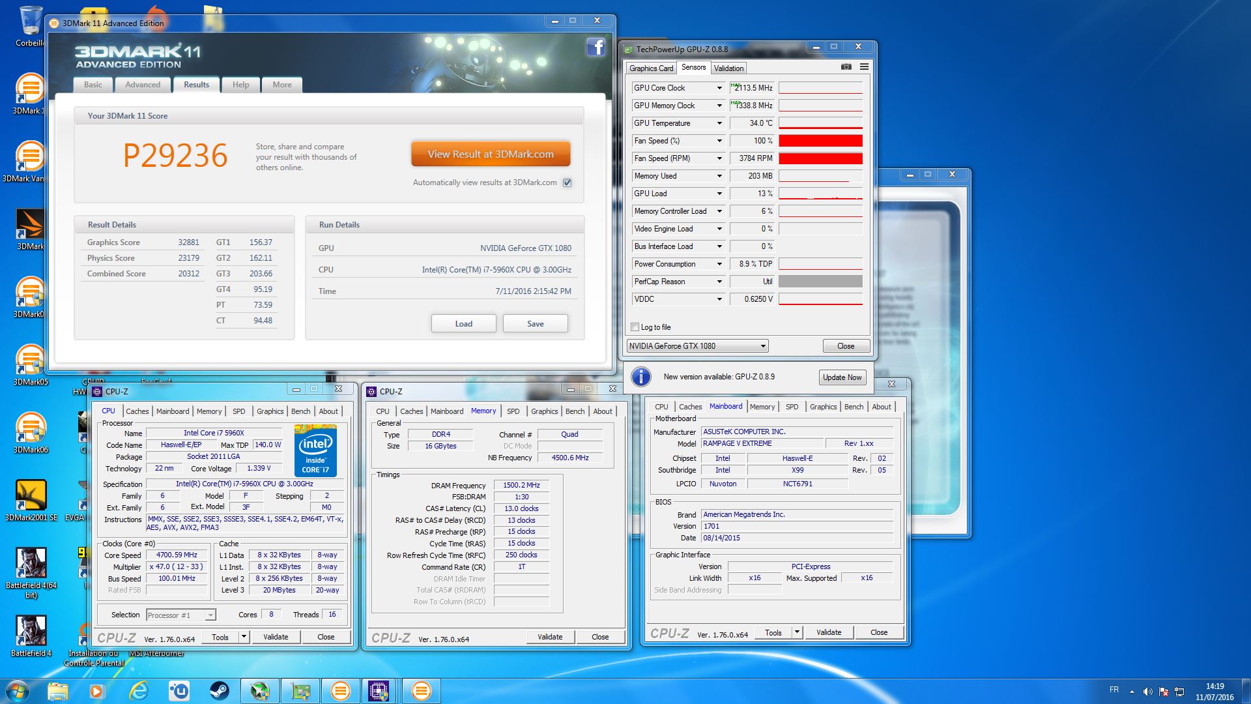1251x704 pixels.
Task: Click View Result at 3DMark.com button
Action: pos(491,154)
